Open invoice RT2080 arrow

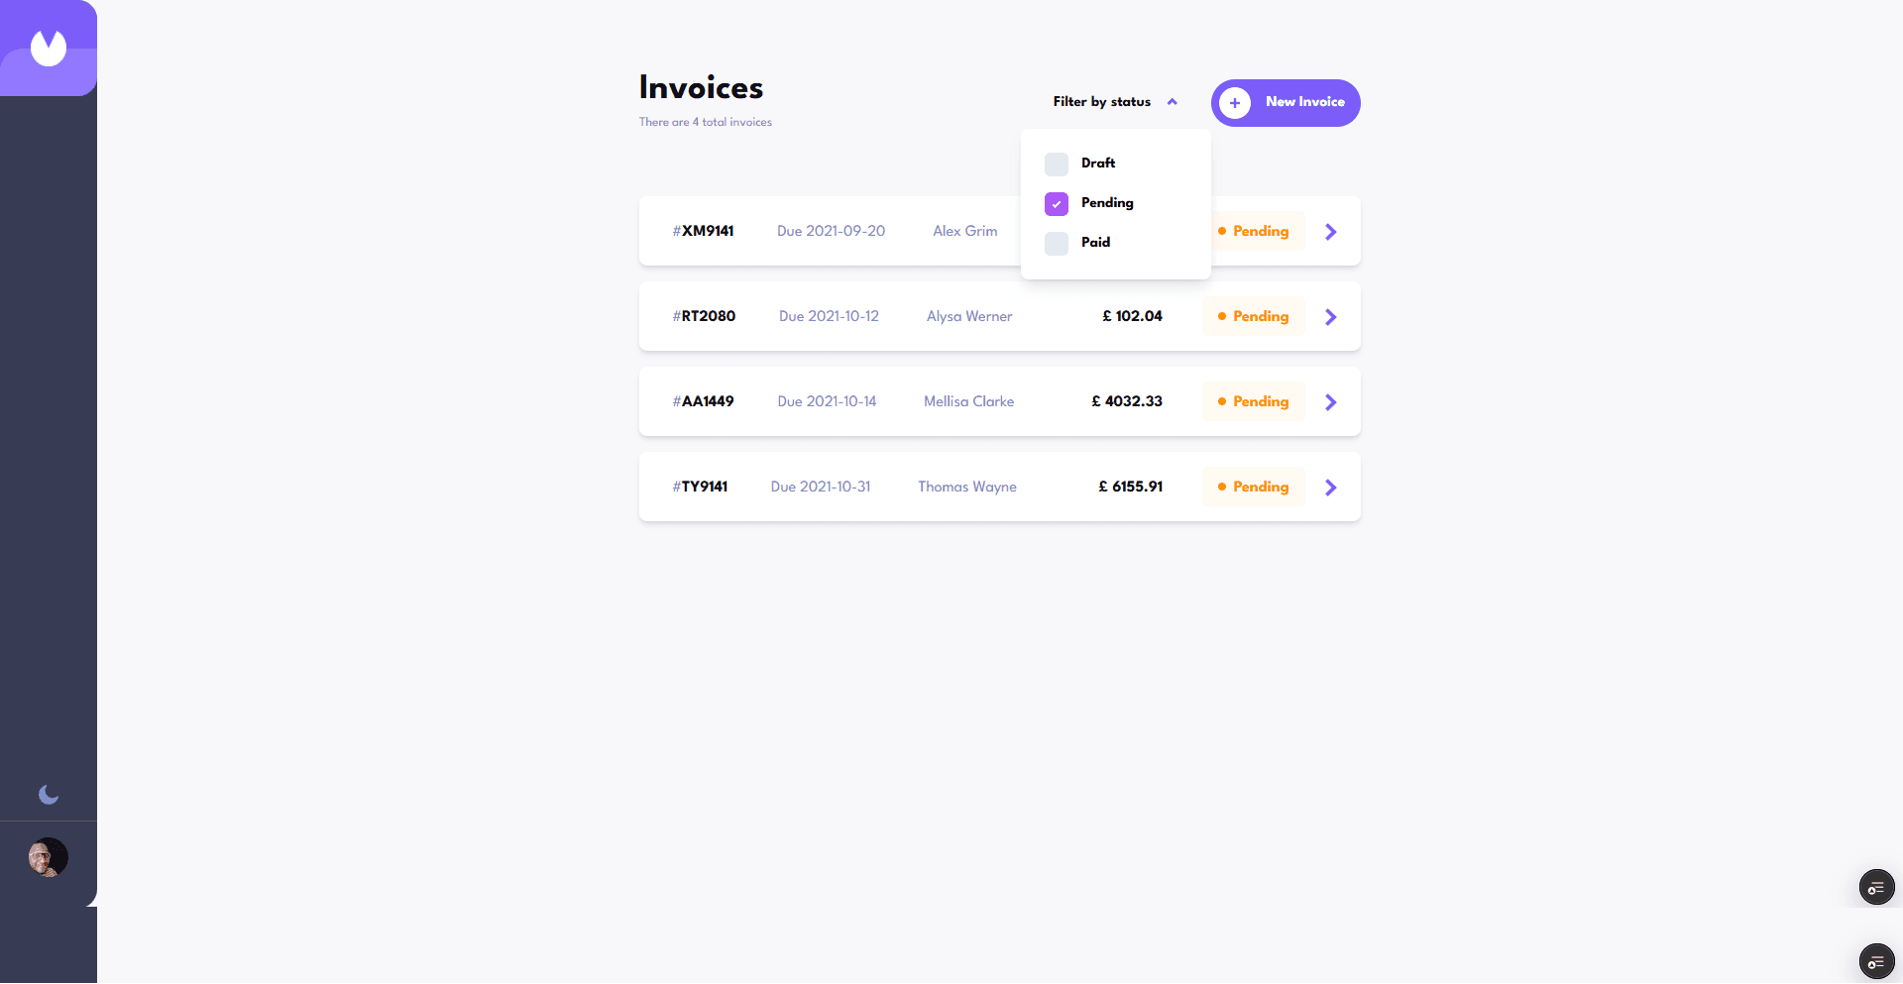coord(1331,317)
